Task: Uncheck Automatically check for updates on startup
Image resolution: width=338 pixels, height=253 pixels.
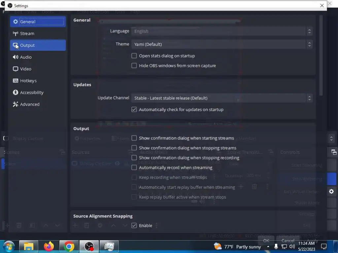Action: 134,109
